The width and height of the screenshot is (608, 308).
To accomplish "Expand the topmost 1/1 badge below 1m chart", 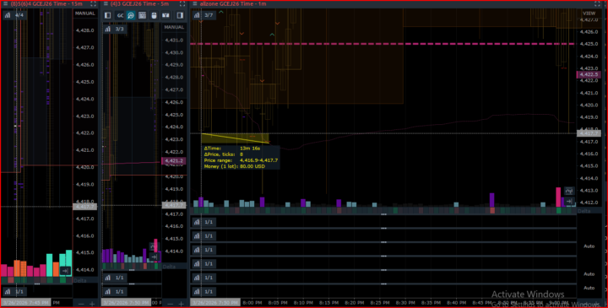I will [204, 222].
